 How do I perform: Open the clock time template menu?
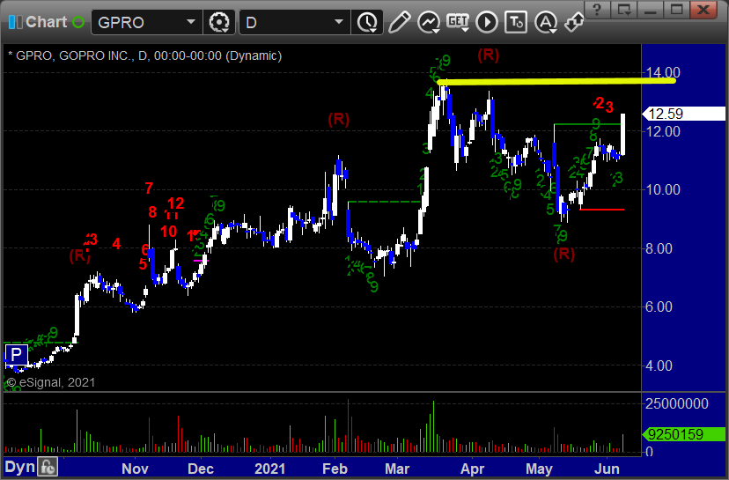(368, 22)
